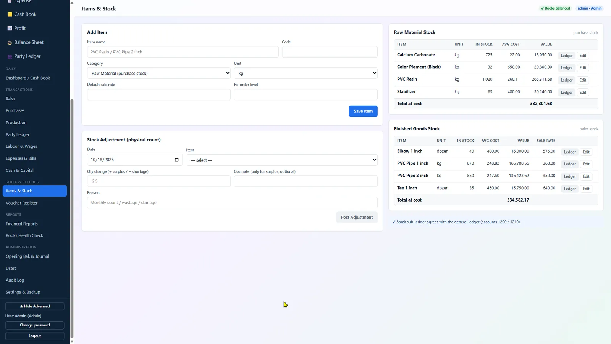Edit Tee 1 inch item
This screenshot has height=344, width=611.
click(x=586, y=189)
